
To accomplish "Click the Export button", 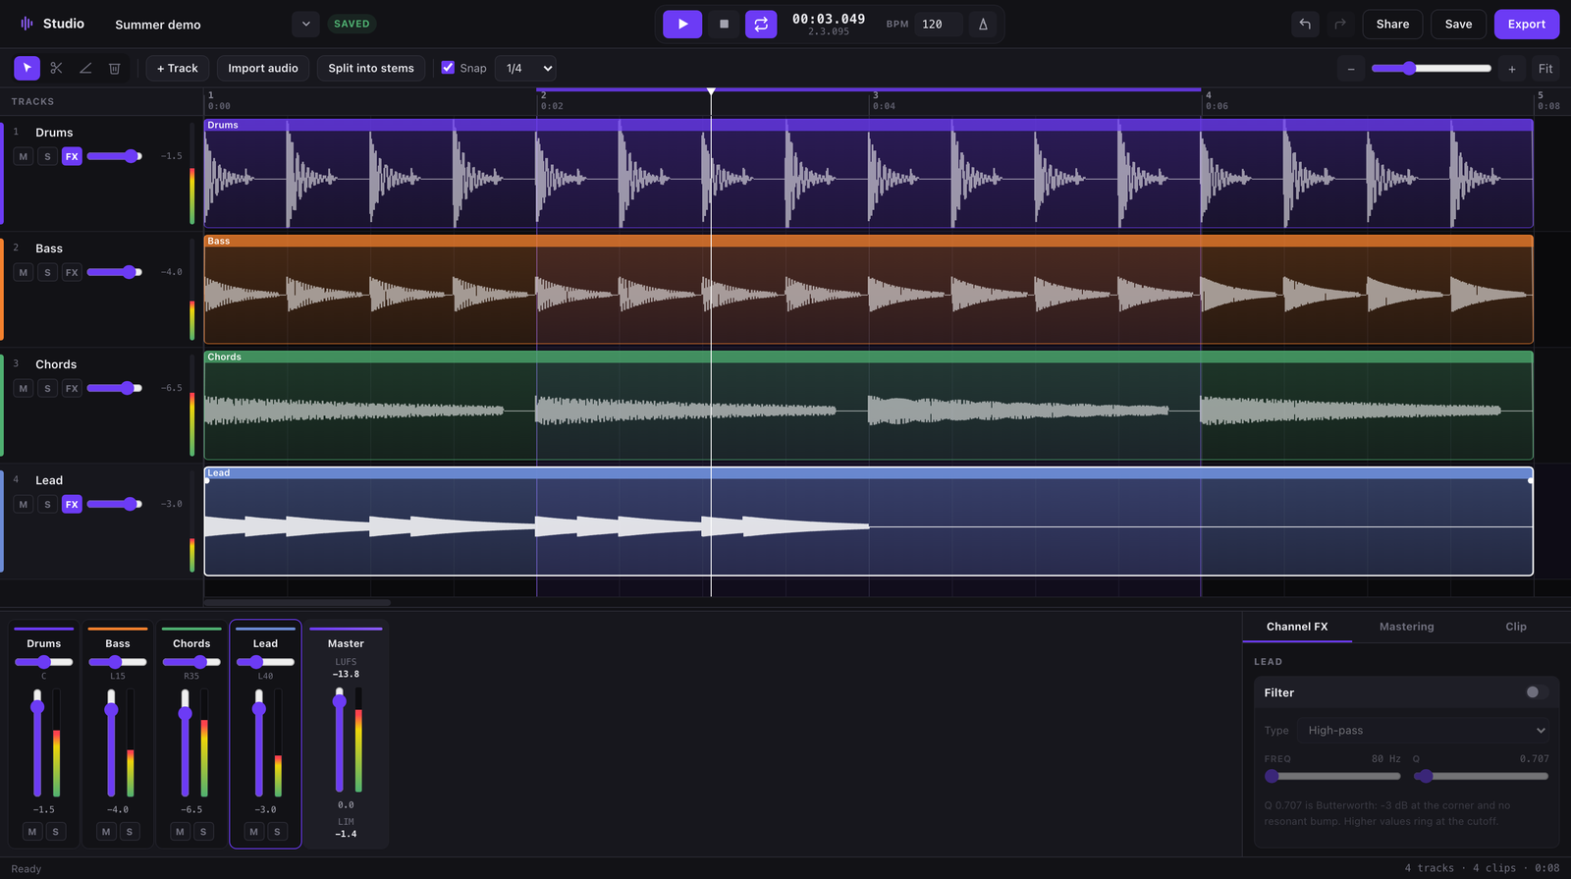I will click(x=1527, y=24).
